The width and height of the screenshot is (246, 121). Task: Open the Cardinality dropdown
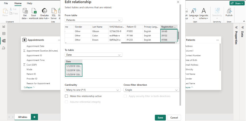point(93,90)
